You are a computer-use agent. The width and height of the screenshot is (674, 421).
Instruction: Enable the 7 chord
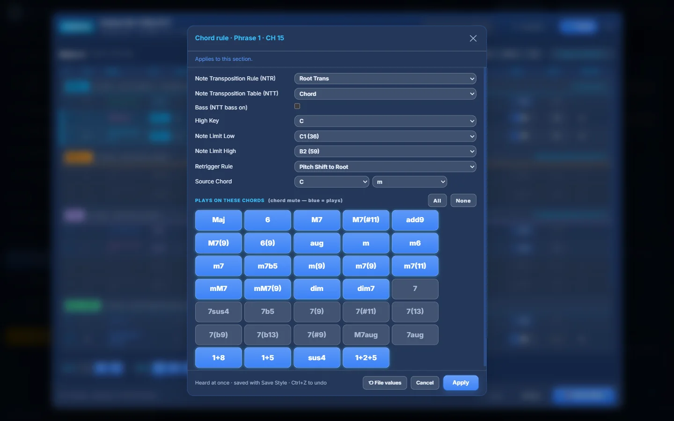(415, 289)
